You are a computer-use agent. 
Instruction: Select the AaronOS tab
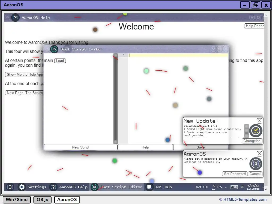pyautogui.click(x=67, y=199)
